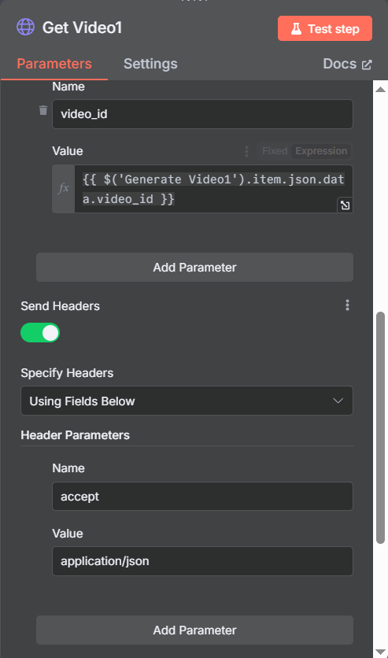Click the Send Headers label
This screenshot has height=658, width=388.
(x=61, y=306)
